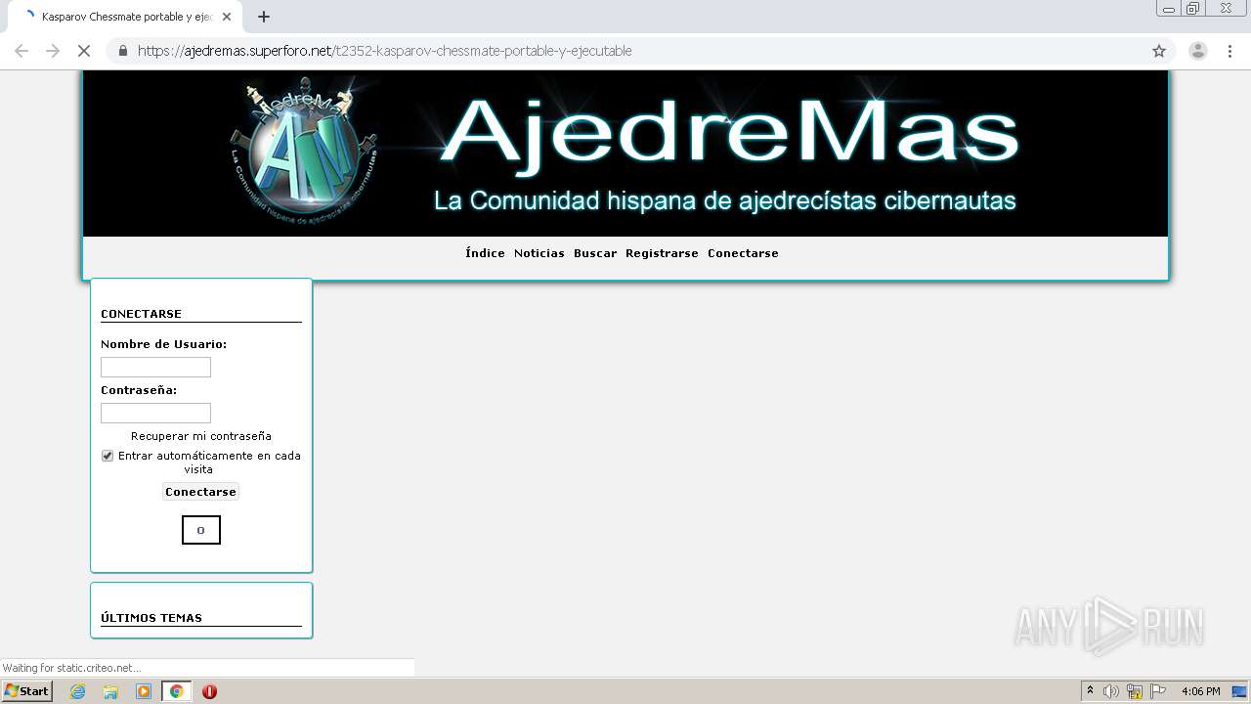Open the Chrome profile avatar icon
The image size is (1251, 704).
(x=1198, y=51)
